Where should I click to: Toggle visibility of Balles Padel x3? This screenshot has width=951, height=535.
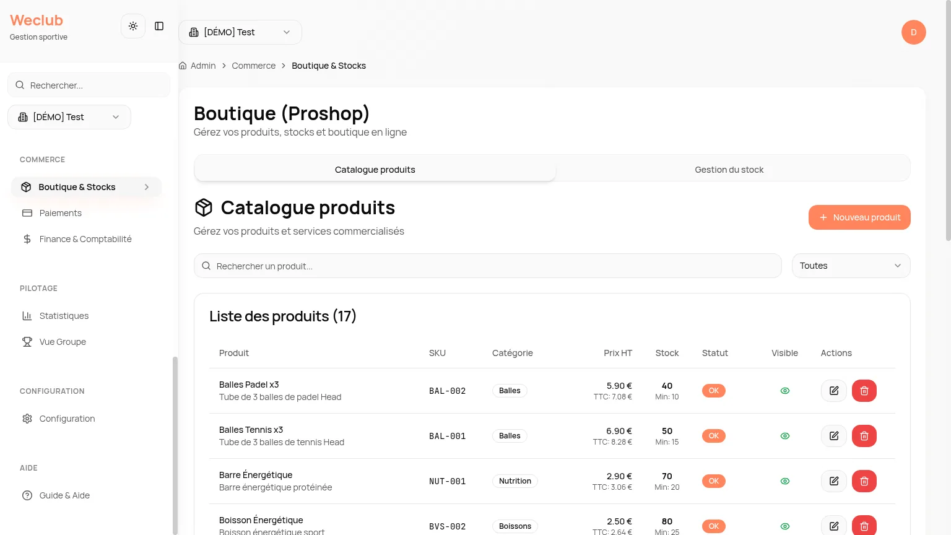pos(785,391)
